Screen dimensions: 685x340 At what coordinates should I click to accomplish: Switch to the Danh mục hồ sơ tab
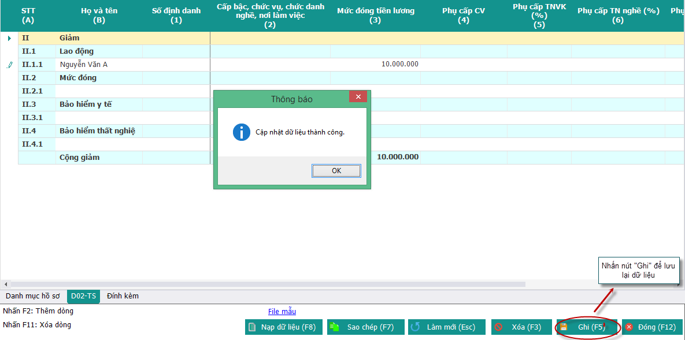click(33, 296)
